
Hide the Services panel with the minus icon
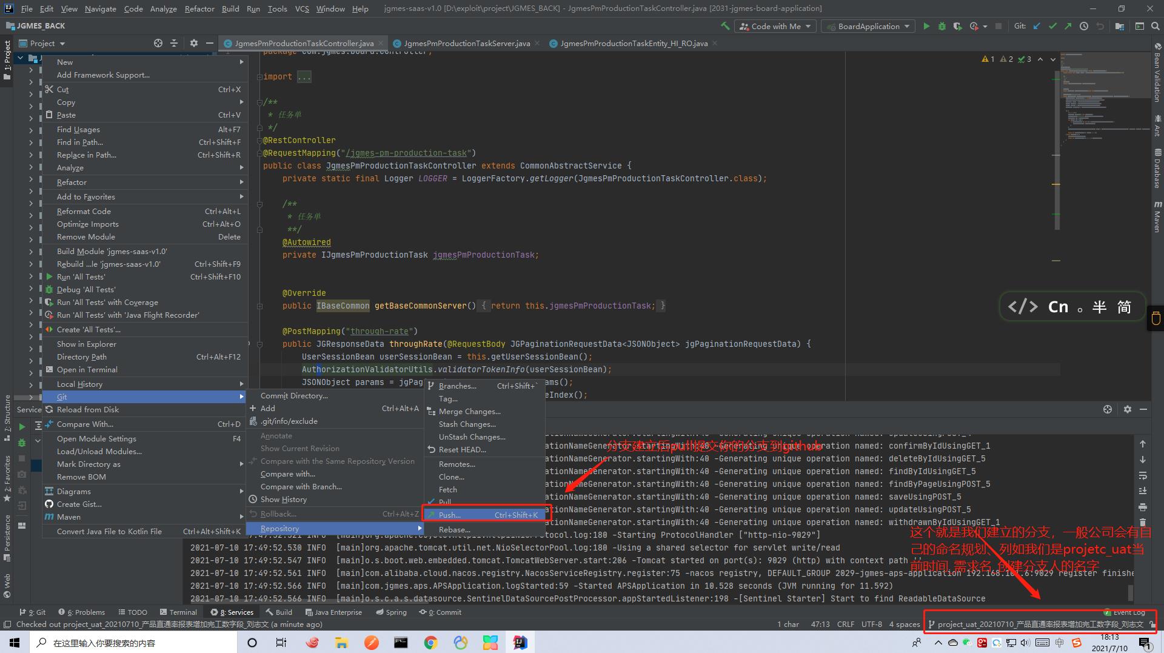[x=1143, y=409]
